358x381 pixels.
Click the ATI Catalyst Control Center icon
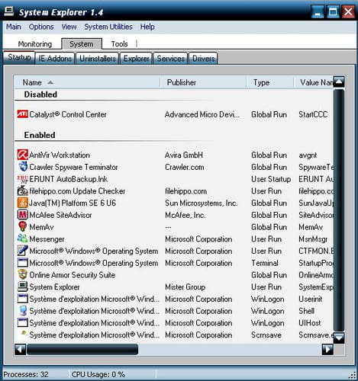click(22, 114)
